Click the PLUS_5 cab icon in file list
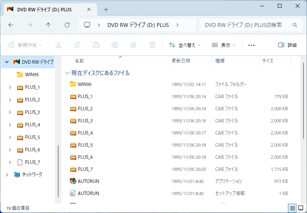Viewport: 307px width, 213px height. pyautogui.click(x=73, y=145)
